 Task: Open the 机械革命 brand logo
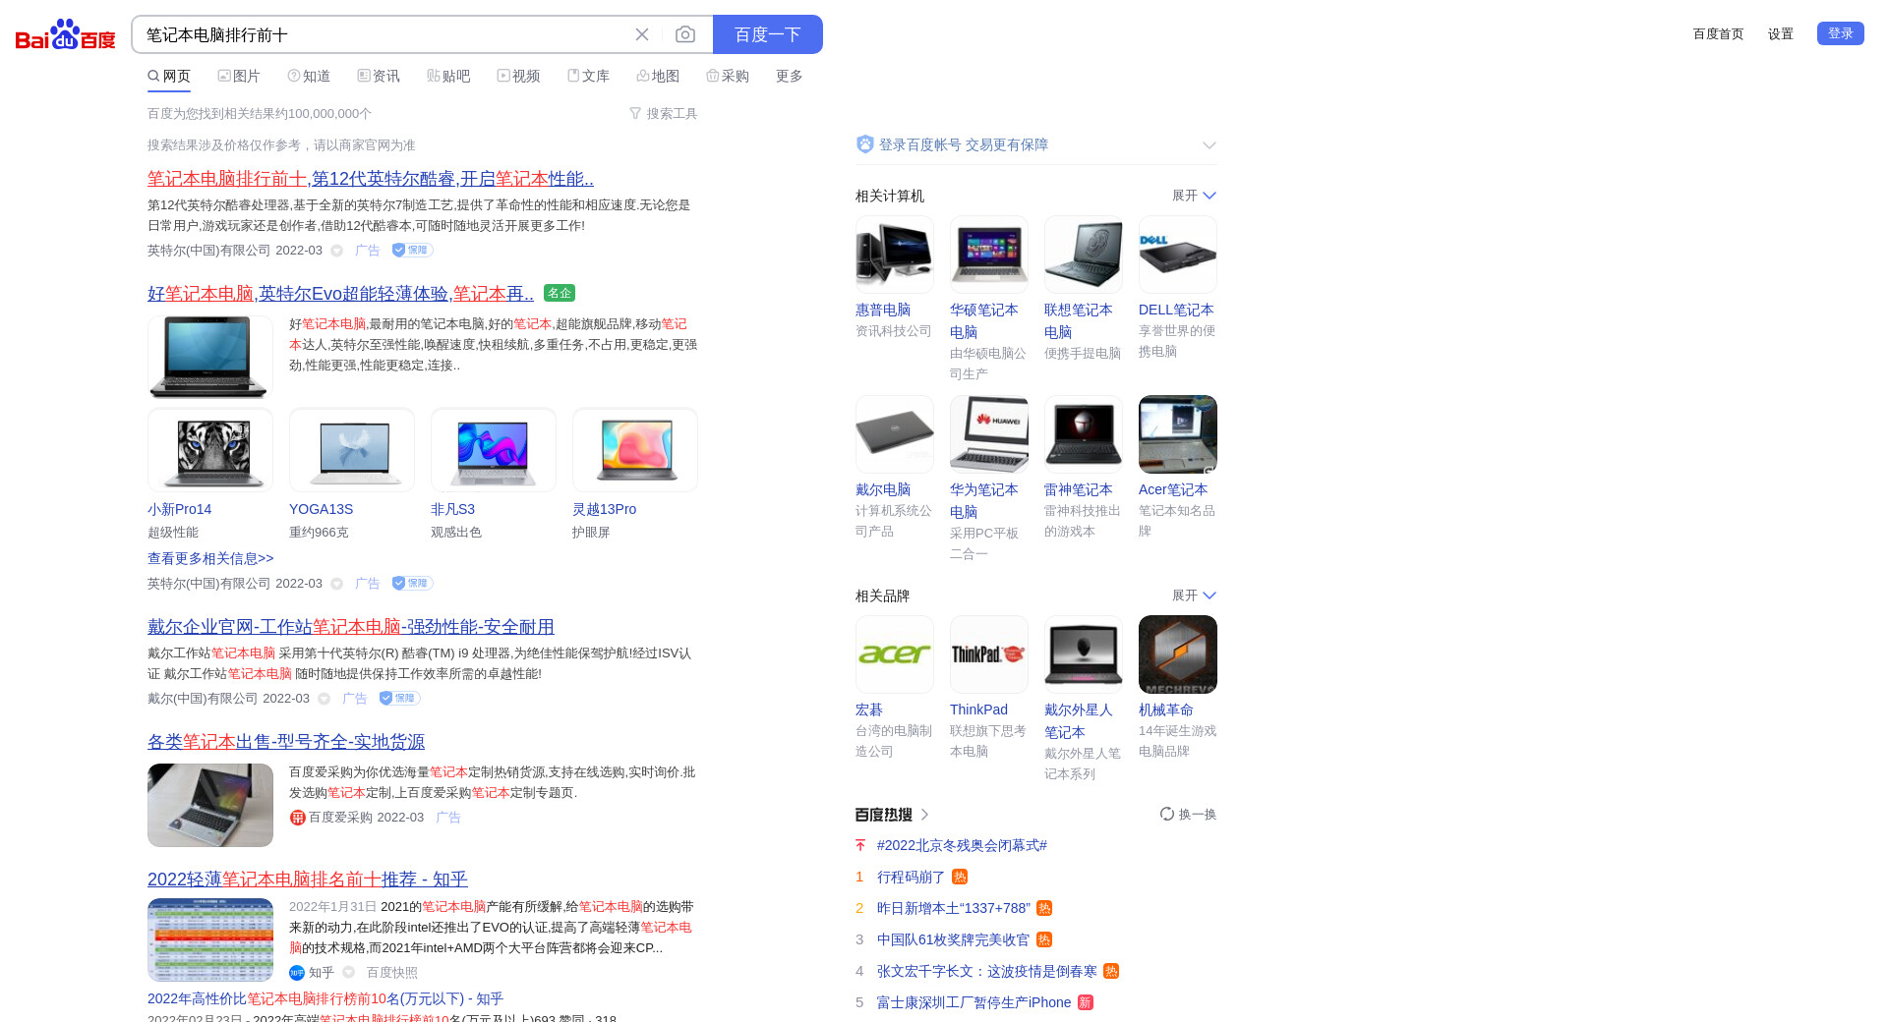[x=1178, y=654]
